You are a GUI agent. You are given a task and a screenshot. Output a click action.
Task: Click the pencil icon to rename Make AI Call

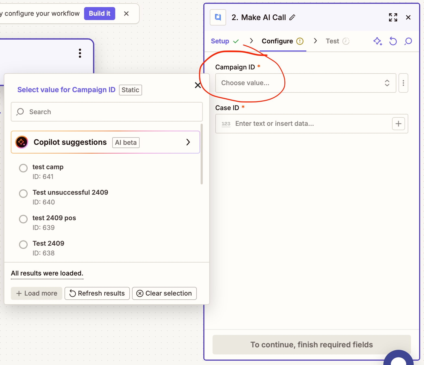click(x=293, y=17)
